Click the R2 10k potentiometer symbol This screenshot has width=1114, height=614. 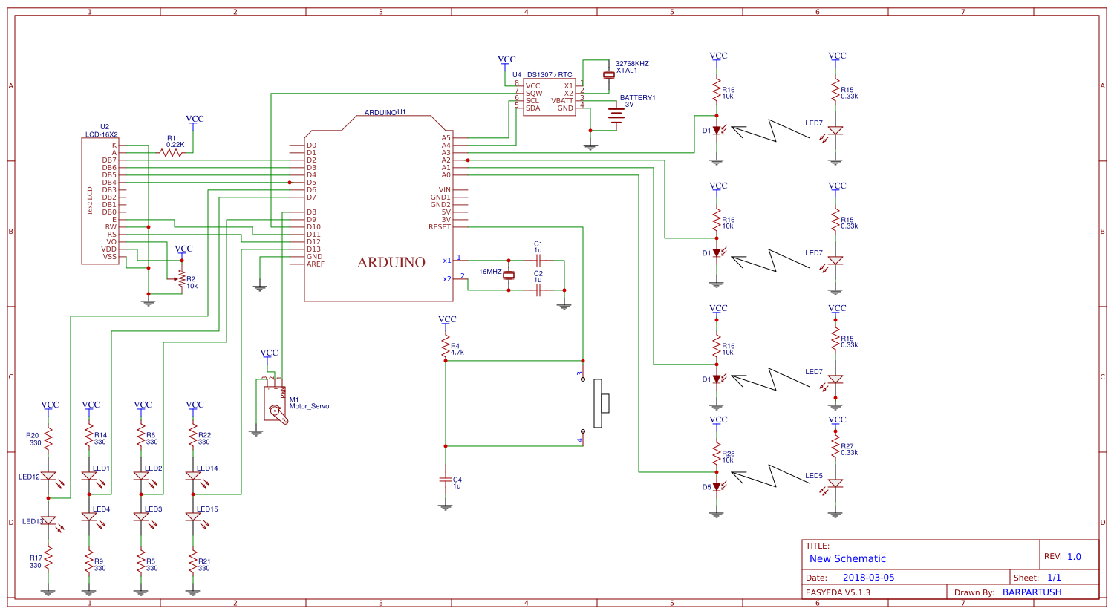point(181,279)
